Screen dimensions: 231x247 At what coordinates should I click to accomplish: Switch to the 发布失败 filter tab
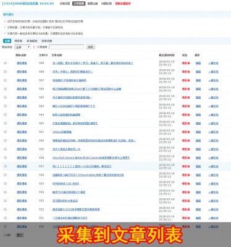pyautogui.click(x=47, y=41)
